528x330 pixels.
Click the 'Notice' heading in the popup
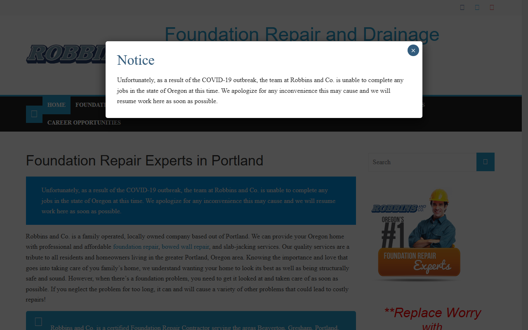point(136,60)
